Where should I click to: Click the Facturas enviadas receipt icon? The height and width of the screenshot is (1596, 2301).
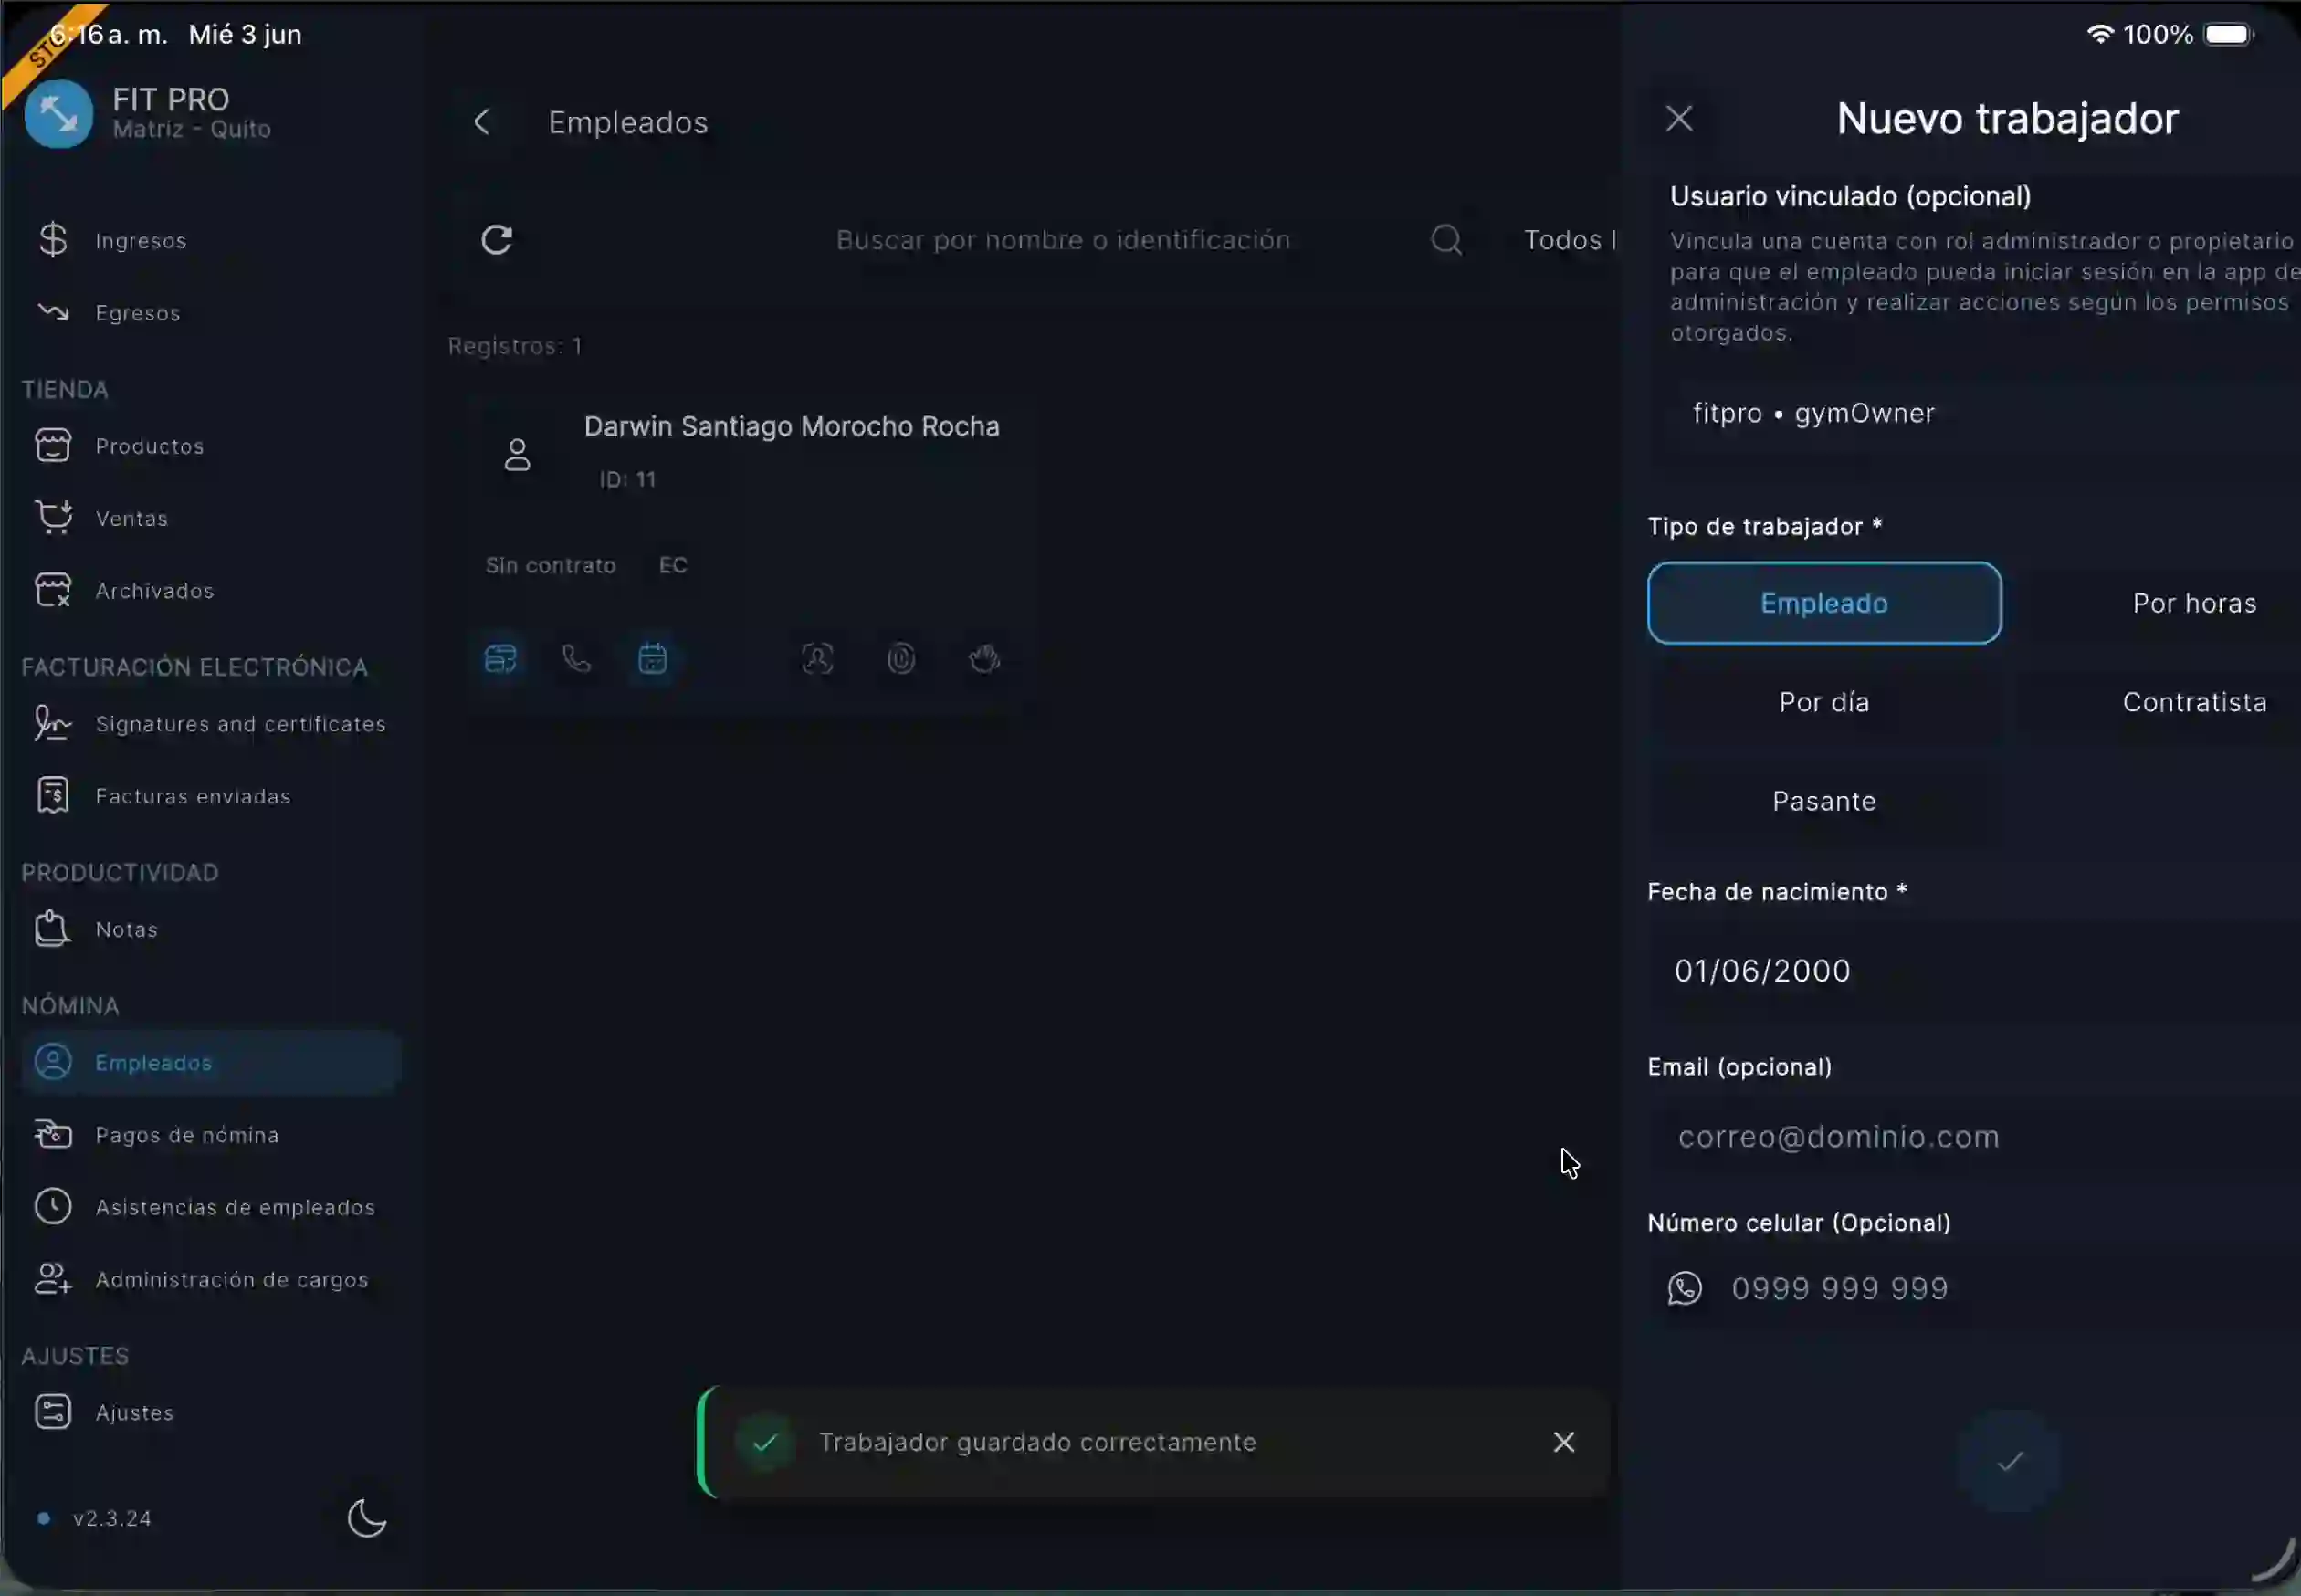tap(53, 796)
